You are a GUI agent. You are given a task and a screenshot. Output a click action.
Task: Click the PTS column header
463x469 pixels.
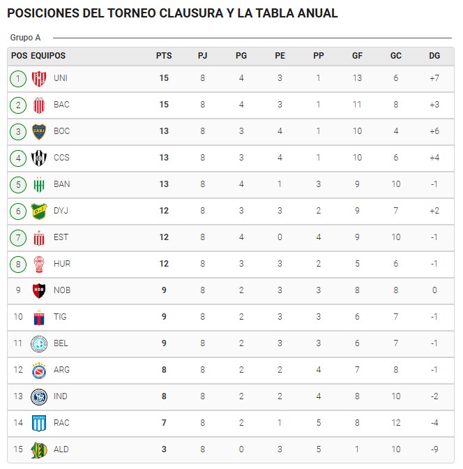point(164,56)
